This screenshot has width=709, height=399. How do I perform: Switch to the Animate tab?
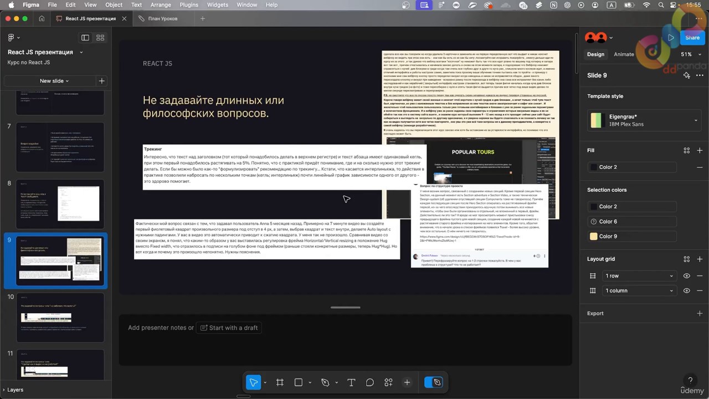pos(624,54)
